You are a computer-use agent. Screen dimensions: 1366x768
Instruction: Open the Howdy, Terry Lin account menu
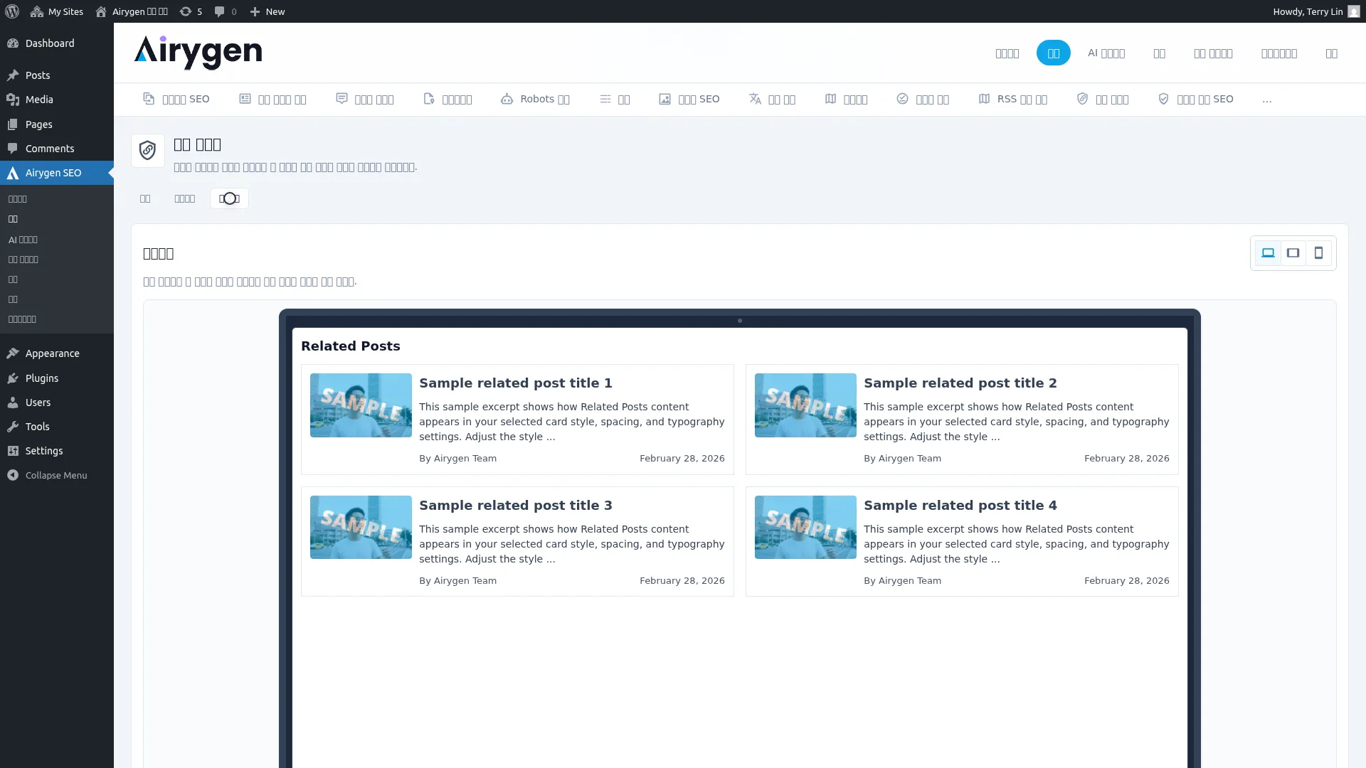click(x=1316, y=11)
